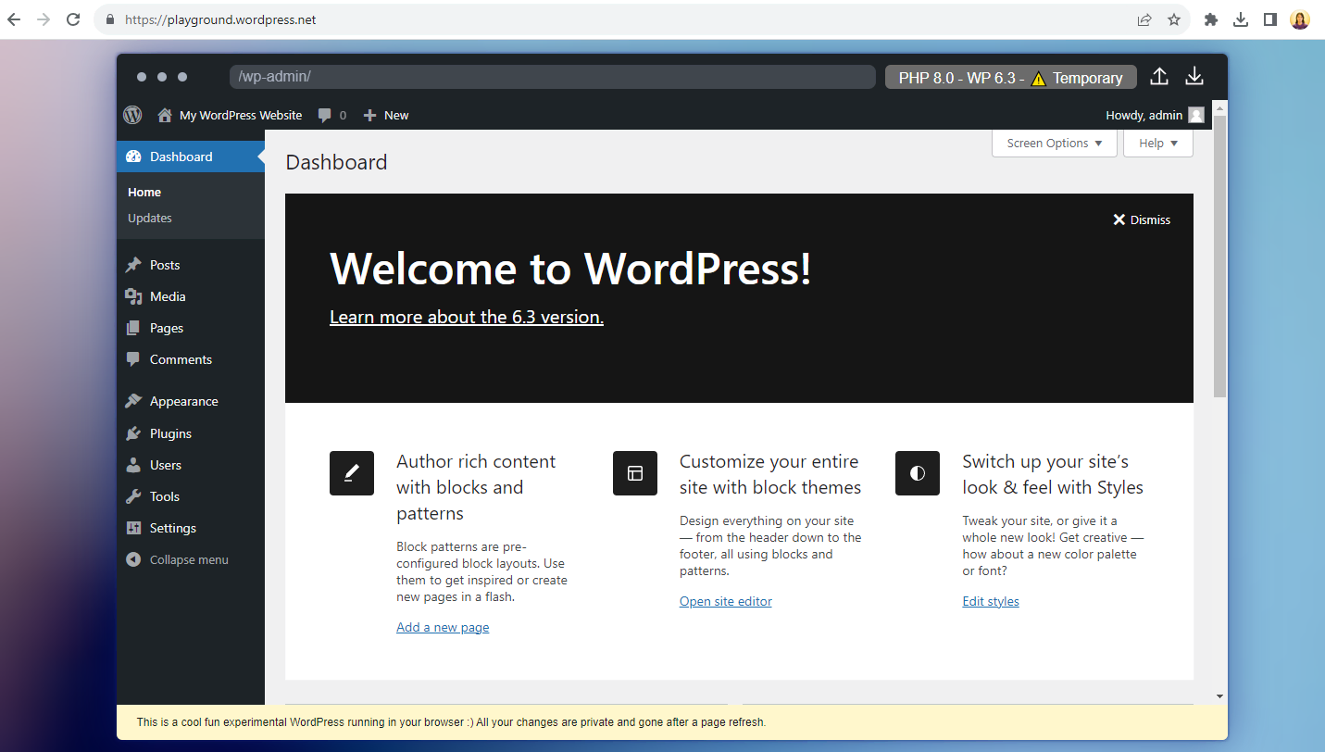
Task: Open the Screen Options dropdown
Action: coord(1054,143)
